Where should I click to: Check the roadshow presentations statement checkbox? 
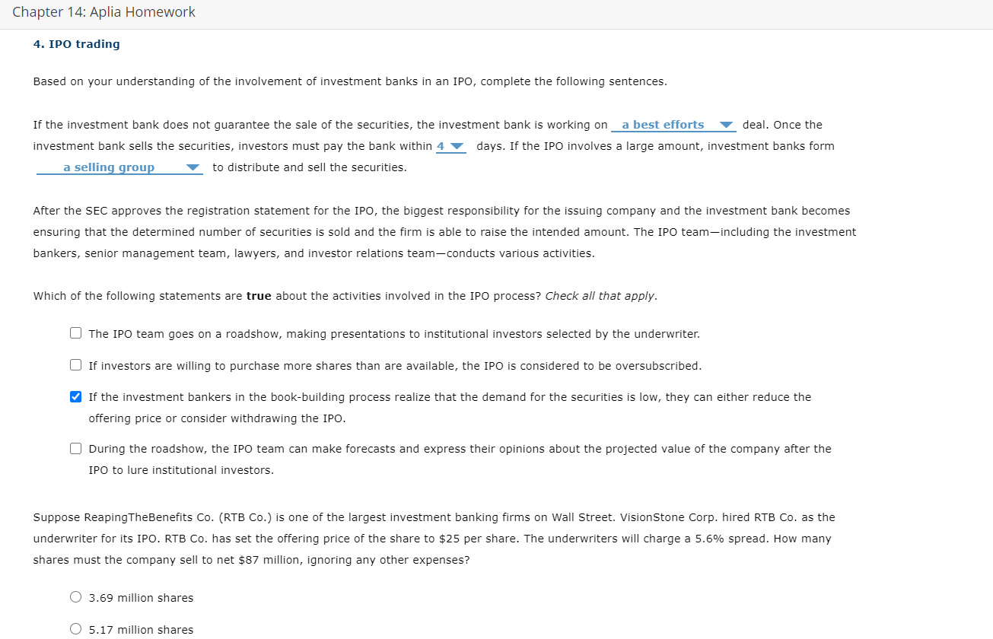tap(75, 332)
